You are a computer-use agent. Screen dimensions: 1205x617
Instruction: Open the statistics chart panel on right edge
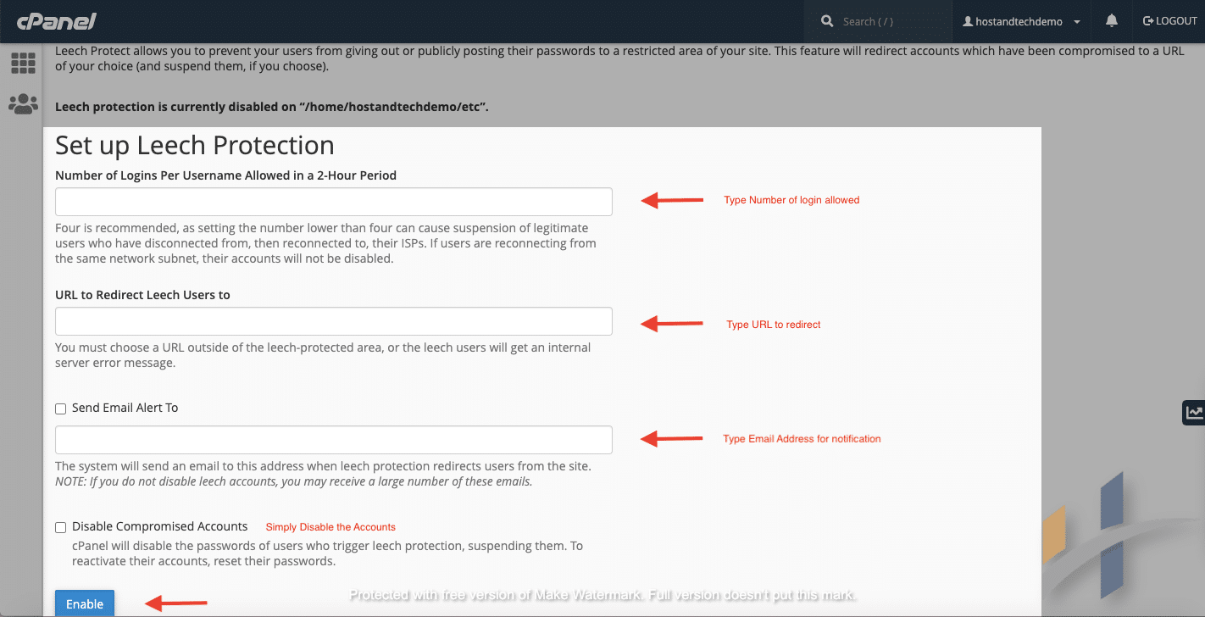tap(1193, 413)
